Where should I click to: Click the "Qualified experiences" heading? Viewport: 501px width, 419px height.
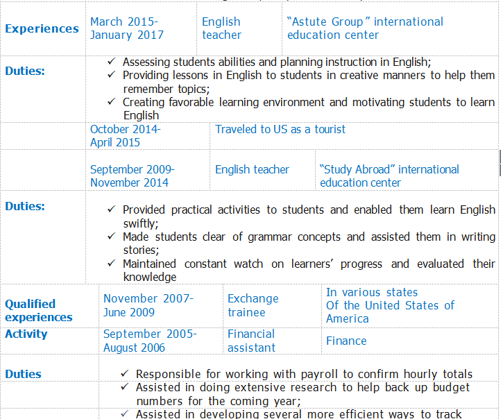39,310
